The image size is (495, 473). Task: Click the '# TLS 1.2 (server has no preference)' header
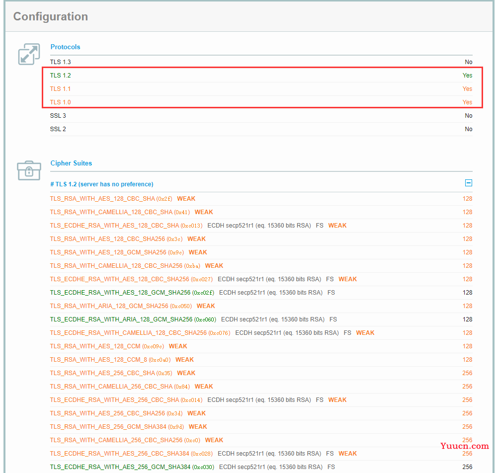(x=102, y=184)
